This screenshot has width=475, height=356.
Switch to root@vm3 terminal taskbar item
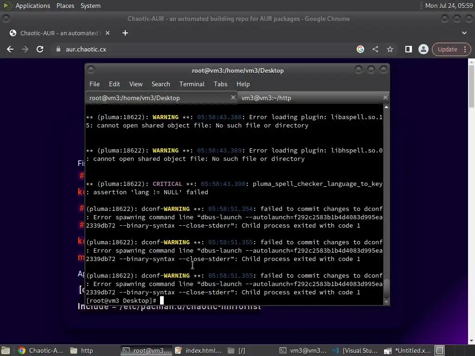point(147,350)
